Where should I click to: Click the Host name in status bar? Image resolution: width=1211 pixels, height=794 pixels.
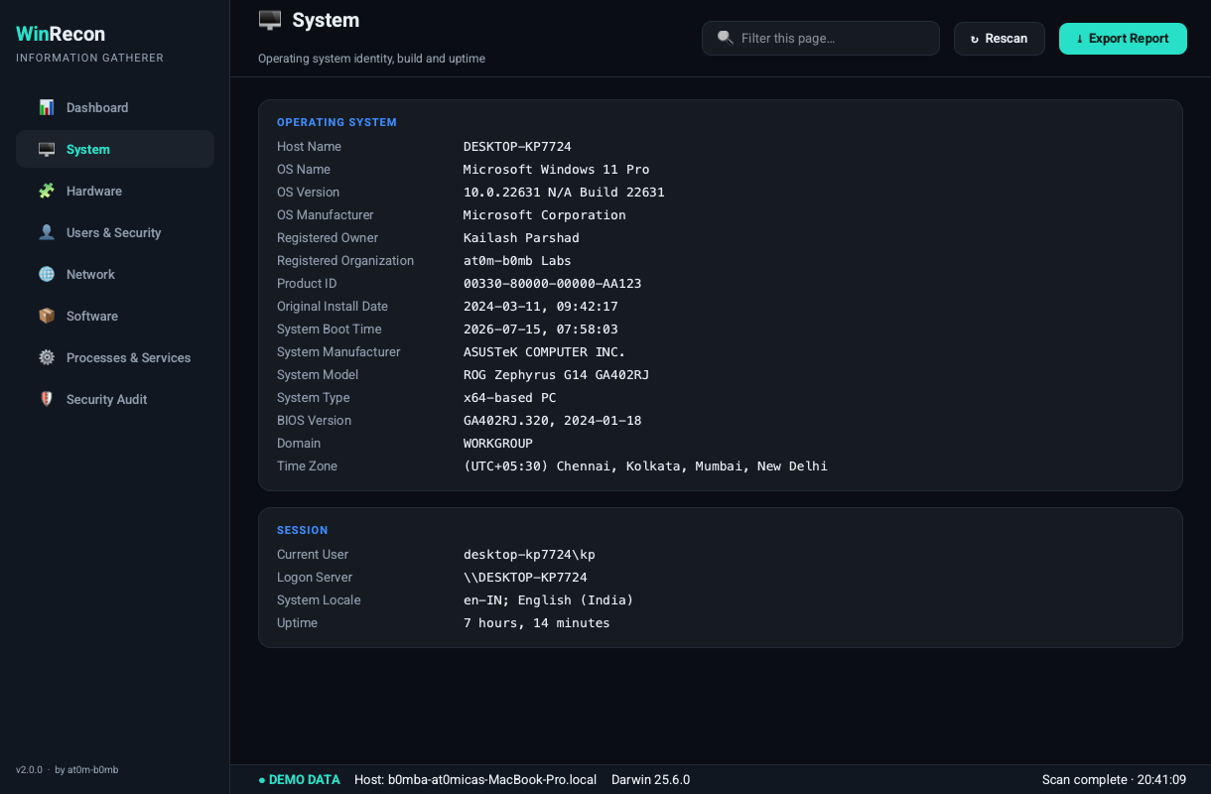(x=475, y=780)
